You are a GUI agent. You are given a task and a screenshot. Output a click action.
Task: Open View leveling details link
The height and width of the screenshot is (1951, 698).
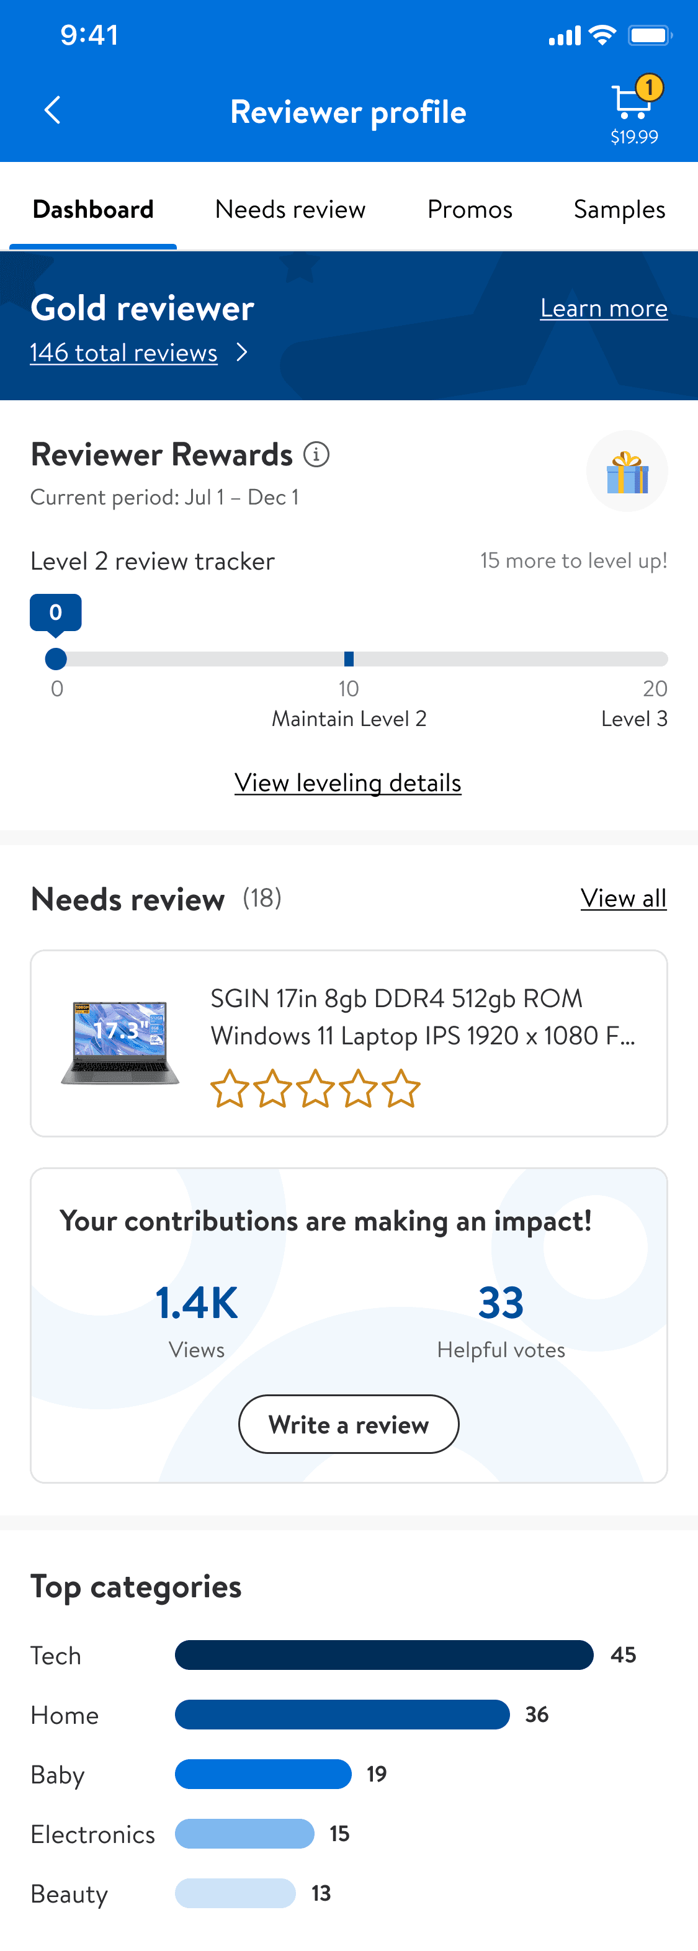[347, 783]
